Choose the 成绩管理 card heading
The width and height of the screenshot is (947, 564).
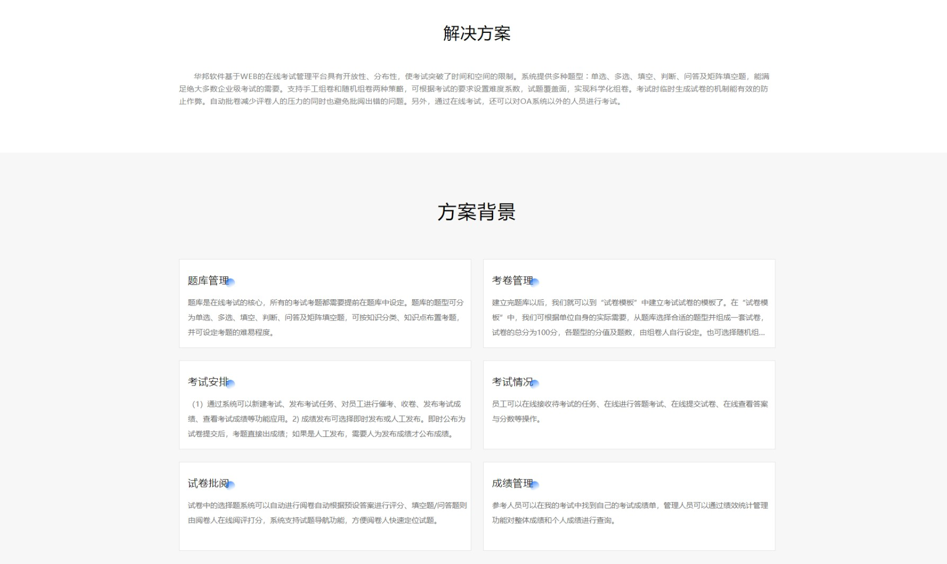[x=512, y=484]
